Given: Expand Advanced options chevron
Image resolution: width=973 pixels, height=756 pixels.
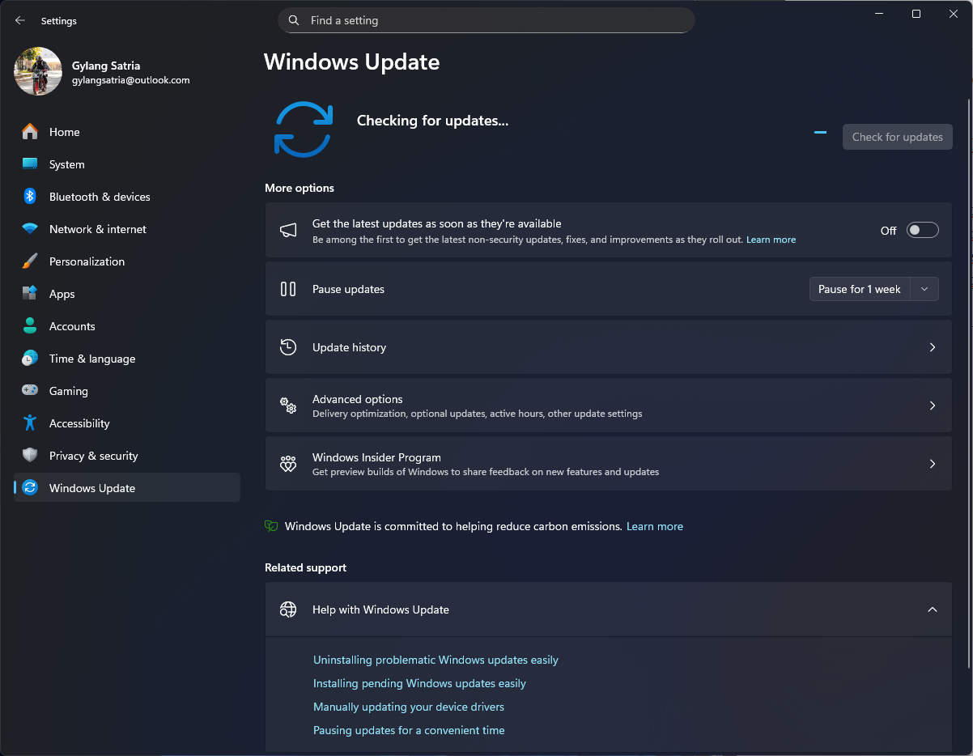Looking at the screenshot, I should 932,406.
